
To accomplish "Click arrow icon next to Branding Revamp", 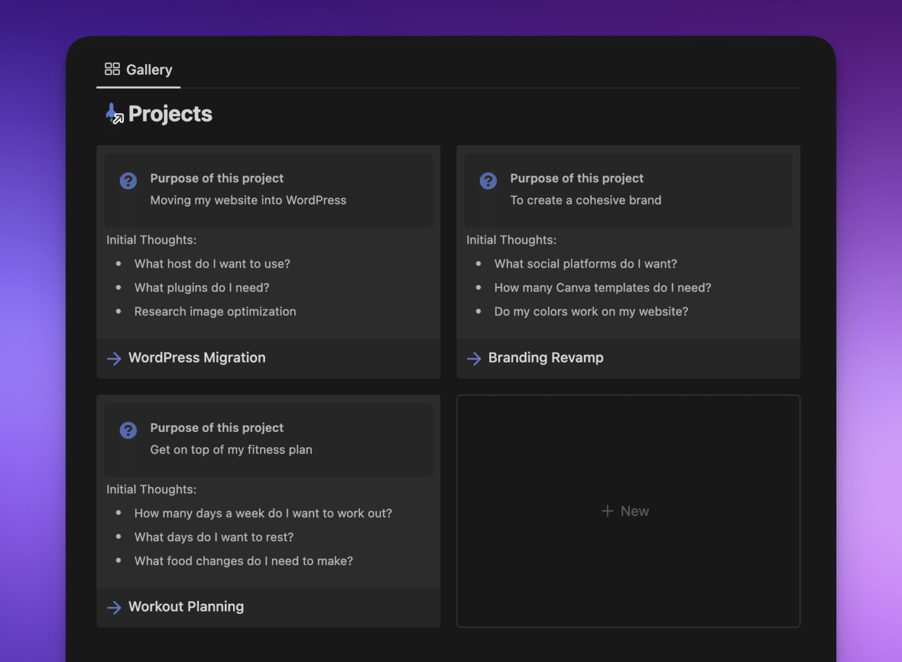I will tap(474, 359).
